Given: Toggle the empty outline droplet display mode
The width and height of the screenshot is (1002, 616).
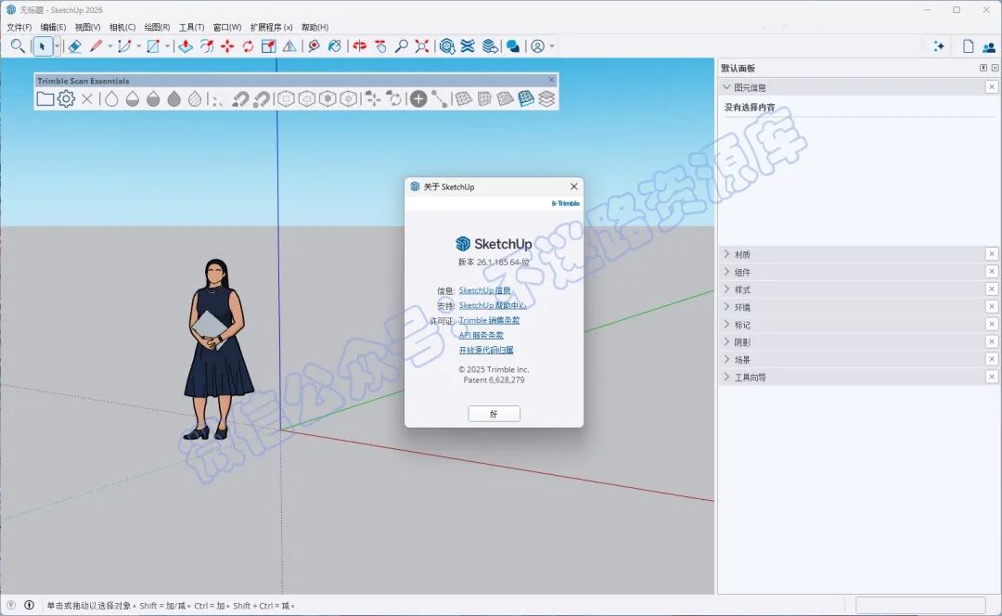Looking at the screenshot, I should pos(112,98).
